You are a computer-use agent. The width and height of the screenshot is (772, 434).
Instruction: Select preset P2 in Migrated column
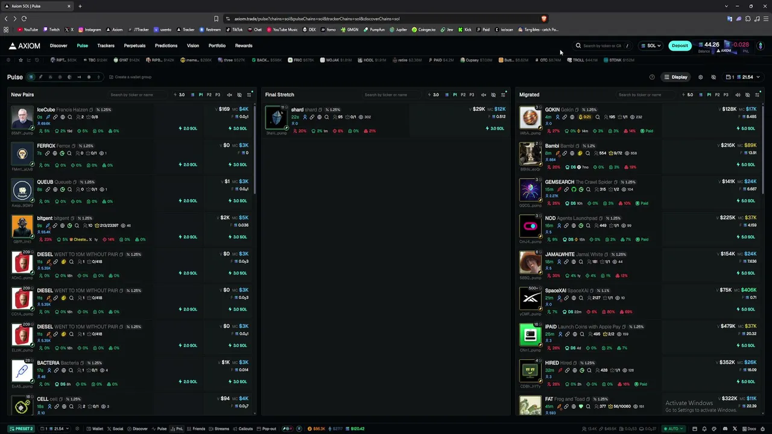point(717,95)
